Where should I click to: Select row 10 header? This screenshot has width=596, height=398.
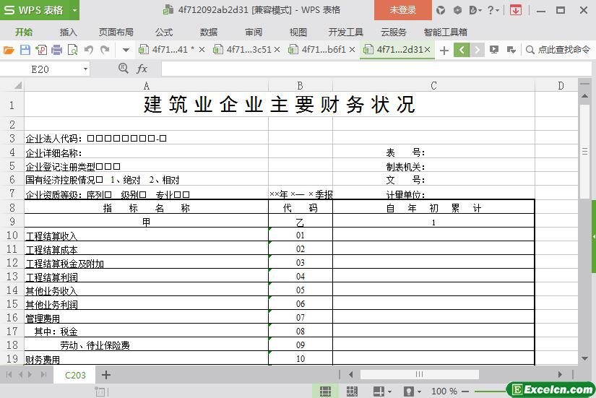[x=12, y=235]
